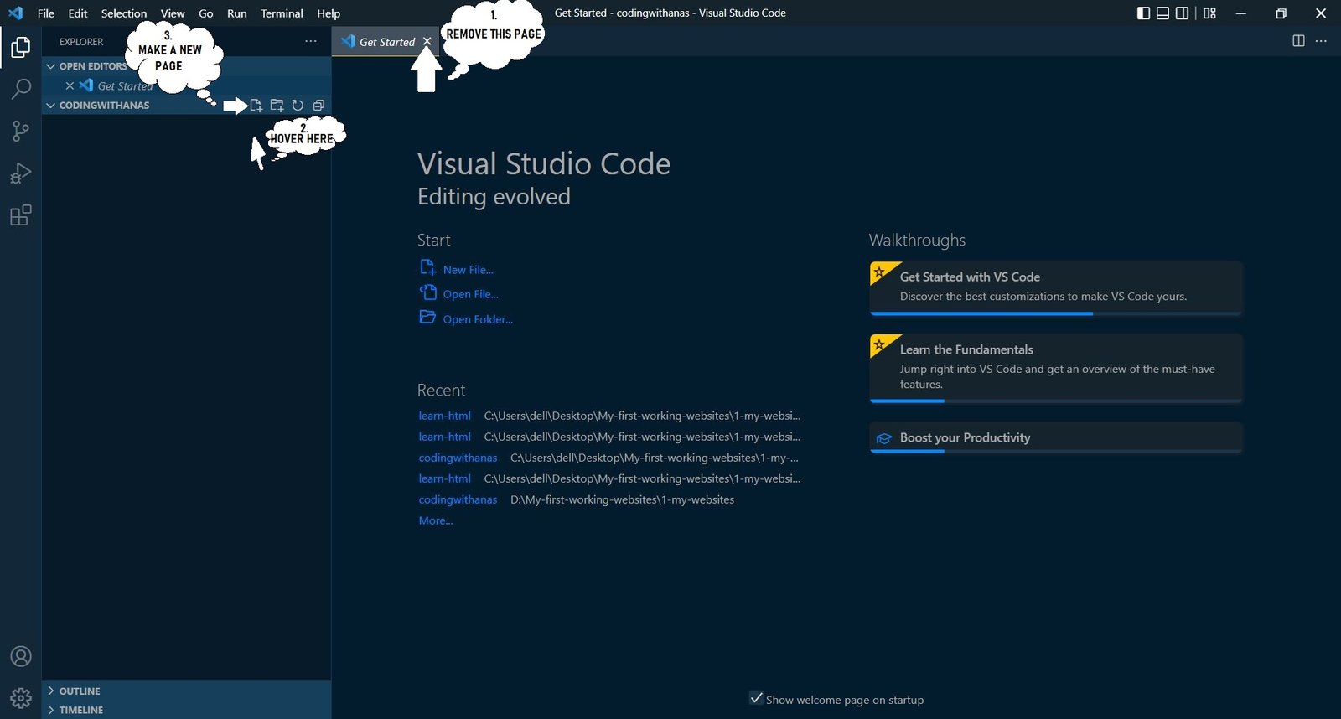Open recent codingwithanas on C:\Users\dell Desktop
1341x719 pixels.
point(458,458)
